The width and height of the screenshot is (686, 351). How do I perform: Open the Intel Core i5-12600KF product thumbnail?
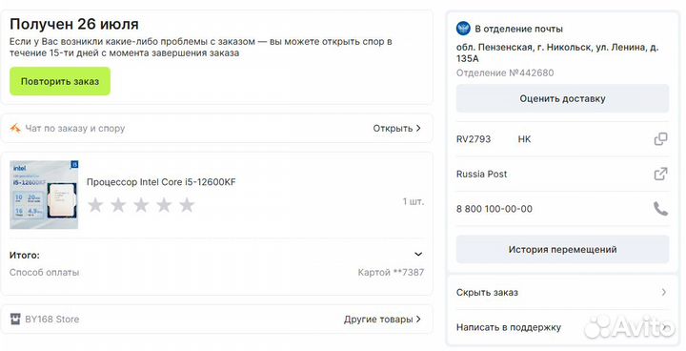coord(44,195)
